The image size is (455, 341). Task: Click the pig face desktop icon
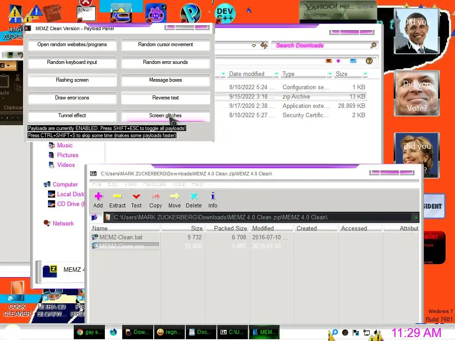(156, 13)
